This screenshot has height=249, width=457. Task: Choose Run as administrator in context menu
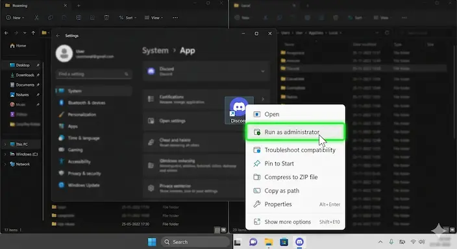295,132
